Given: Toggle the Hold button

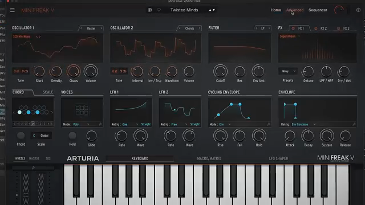Looking at the screenshot, I should (x=72, y=136).
